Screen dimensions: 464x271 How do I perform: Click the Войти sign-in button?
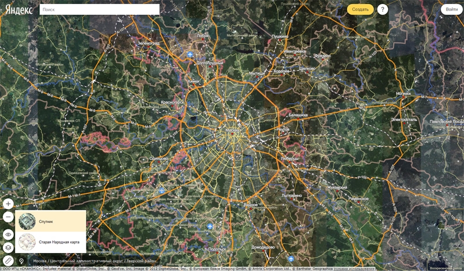452,9
